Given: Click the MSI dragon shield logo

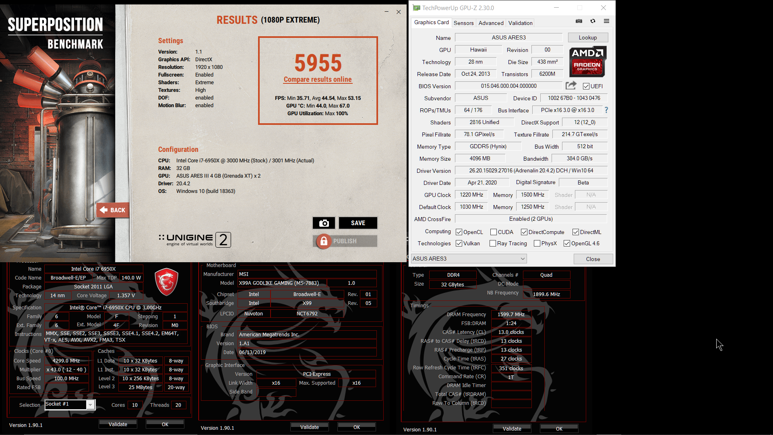Looking at the screenshot, I should tap(166, 282).
